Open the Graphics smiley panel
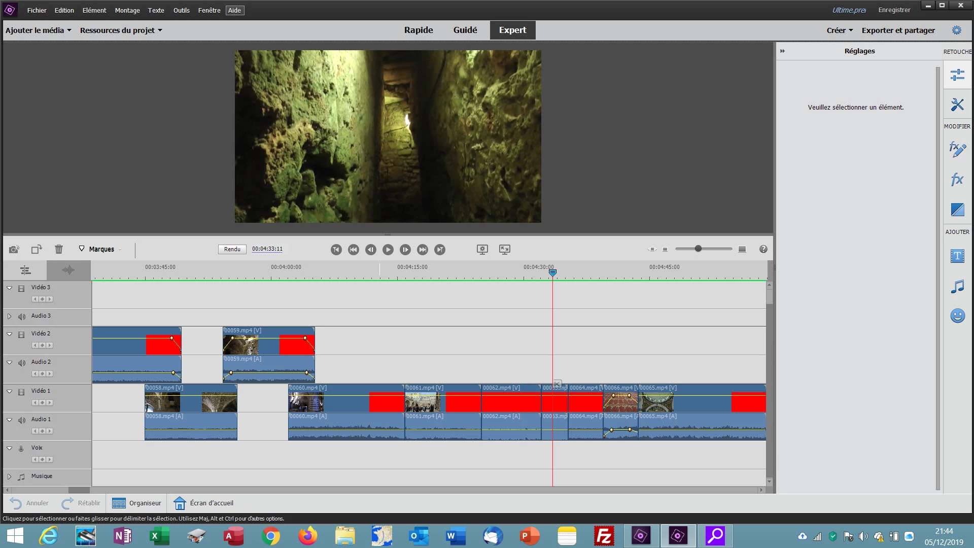The width and height of the screenshot is (974, 548). point(957,316)
